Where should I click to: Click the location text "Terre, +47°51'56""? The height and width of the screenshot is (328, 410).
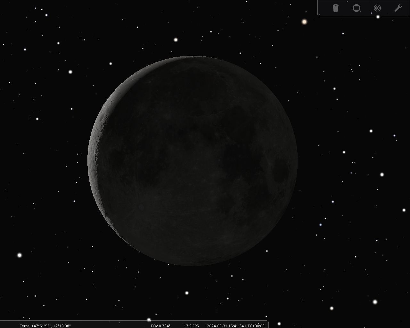(36, 326)
